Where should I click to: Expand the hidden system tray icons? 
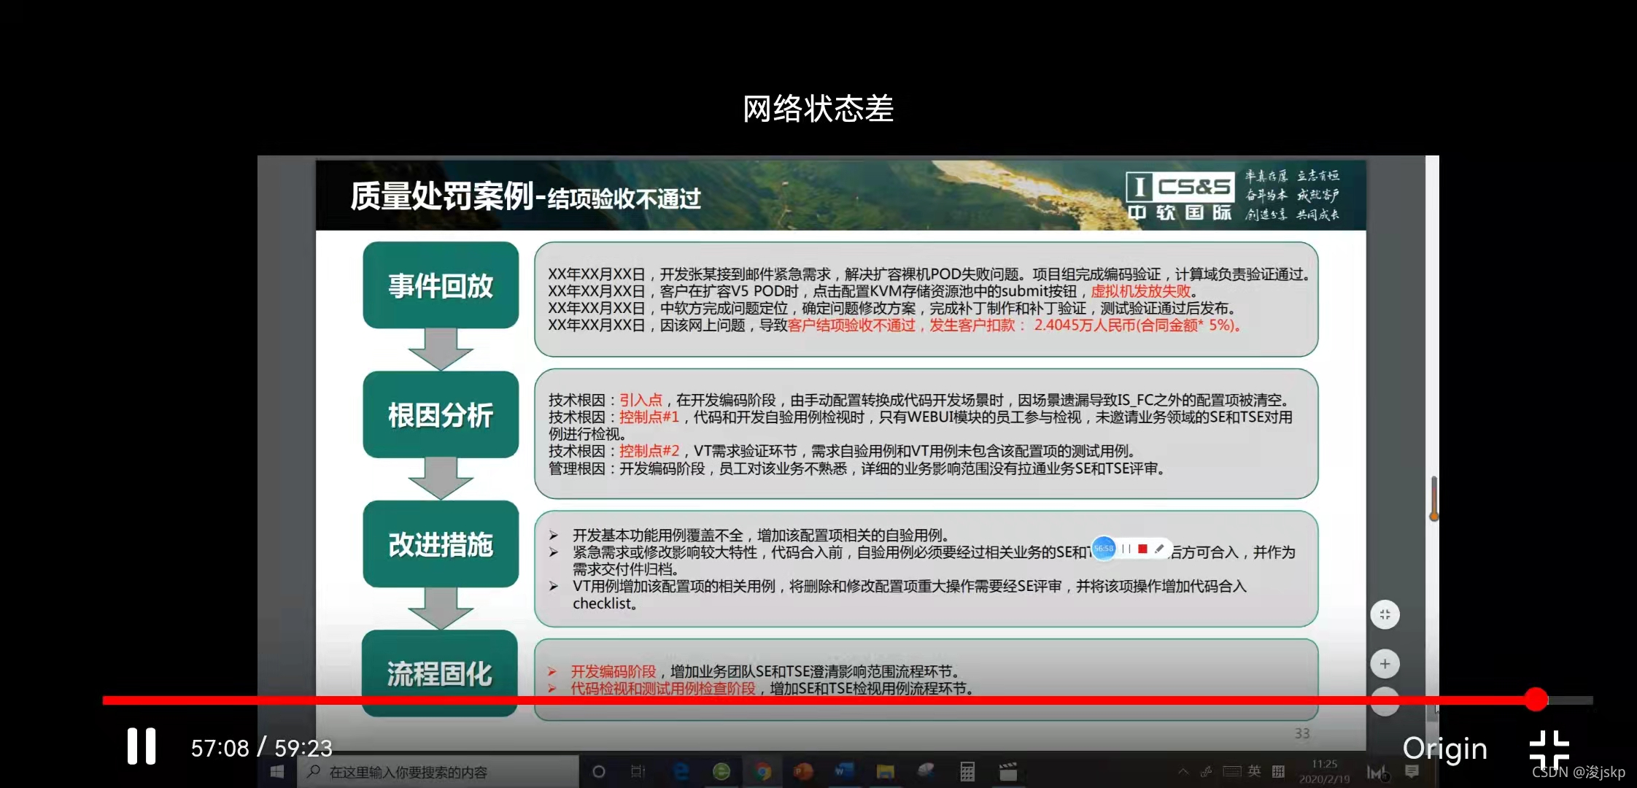pos(1183,772)
